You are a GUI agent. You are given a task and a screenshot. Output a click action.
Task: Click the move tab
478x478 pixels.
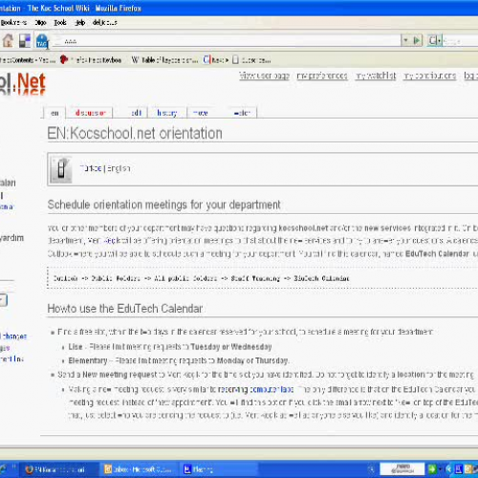coord(201,113)
